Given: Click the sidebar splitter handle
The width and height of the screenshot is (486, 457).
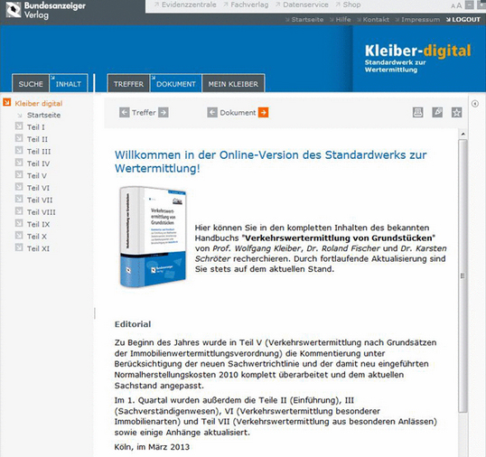Looking at the screenshot, I should tap(95, 313).
